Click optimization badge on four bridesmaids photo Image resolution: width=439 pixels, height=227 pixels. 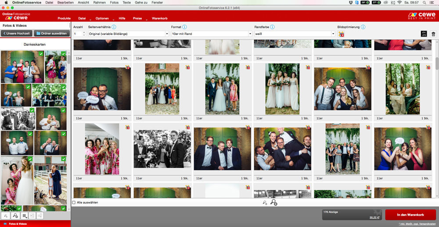coord(308,67)
